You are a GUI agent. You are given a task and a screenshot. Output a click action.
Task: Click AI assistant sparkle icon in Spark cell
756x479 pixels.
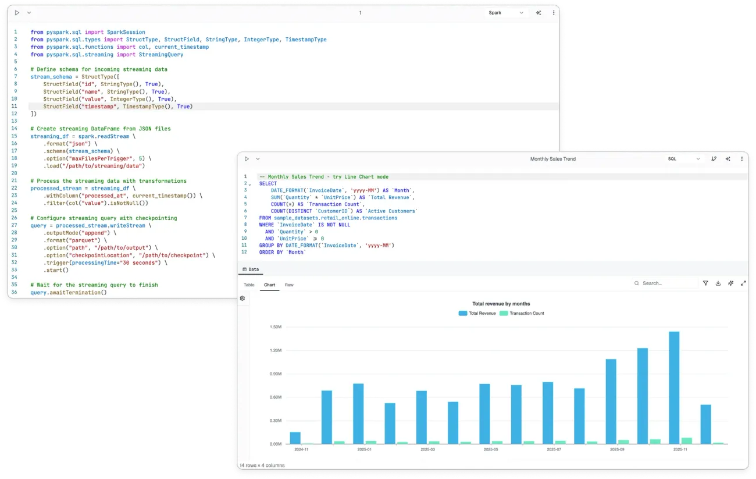[x=539, y=13]
